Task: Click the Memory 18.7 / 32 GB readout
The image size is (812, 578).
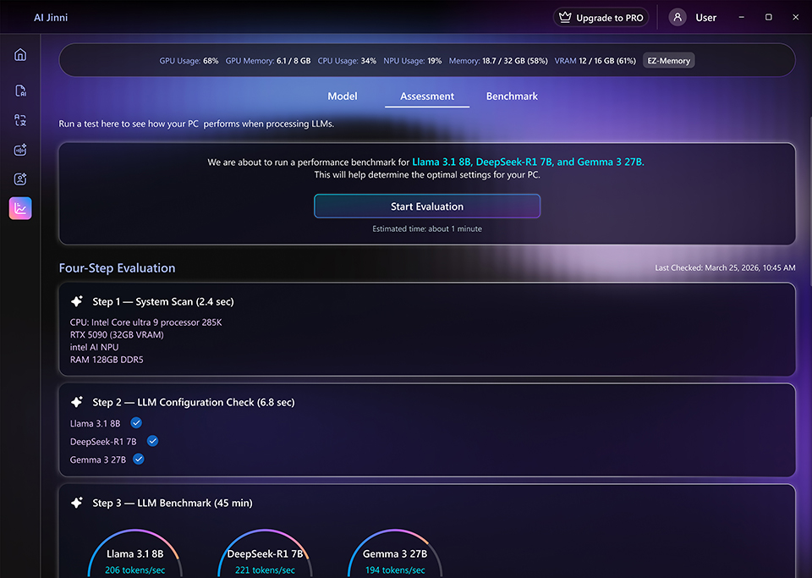Action: coord(498,61)
